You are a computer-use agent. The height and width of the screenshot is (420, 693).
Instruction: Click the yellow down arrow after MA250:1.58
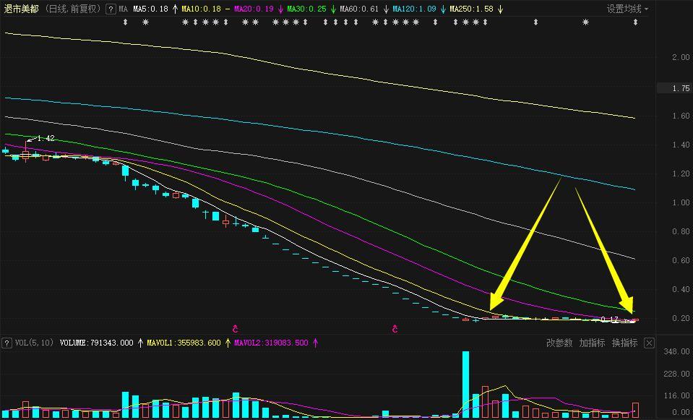(500, 9)
